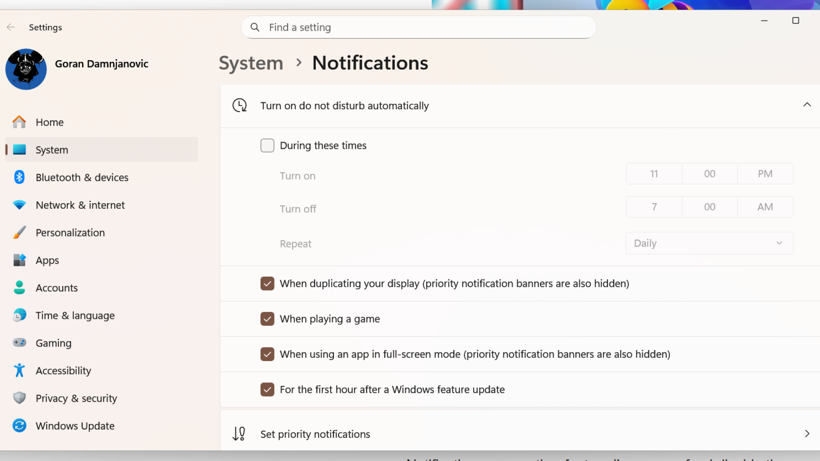Select the Turn off minutes 00 field

(x=710, y=207)
